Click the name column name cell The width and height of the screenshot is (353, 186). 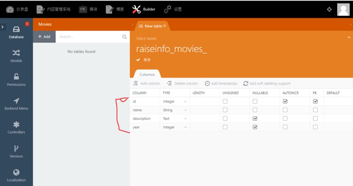click(145, 110)
